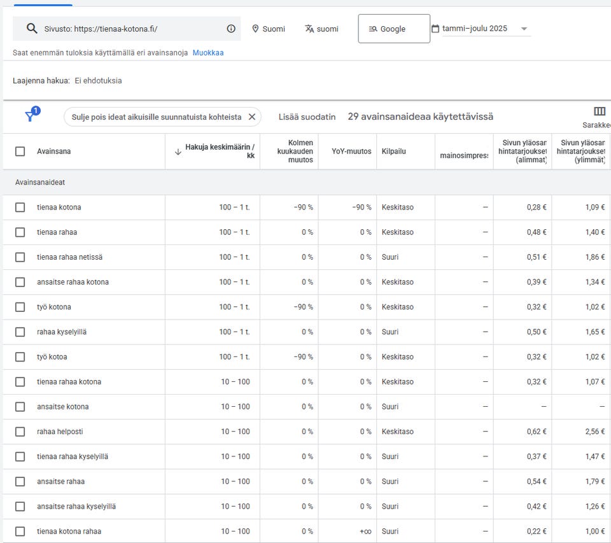Click the keyword 'ansaitse rahaa kyselyillä'
The image size is (611, 543).
[x=76, y=507]
